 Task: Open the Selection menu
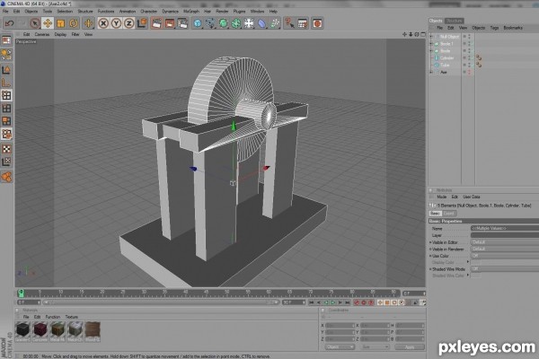click(65, 12)
